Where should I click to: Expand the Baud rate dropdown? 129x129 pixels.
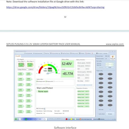(109, 65)
